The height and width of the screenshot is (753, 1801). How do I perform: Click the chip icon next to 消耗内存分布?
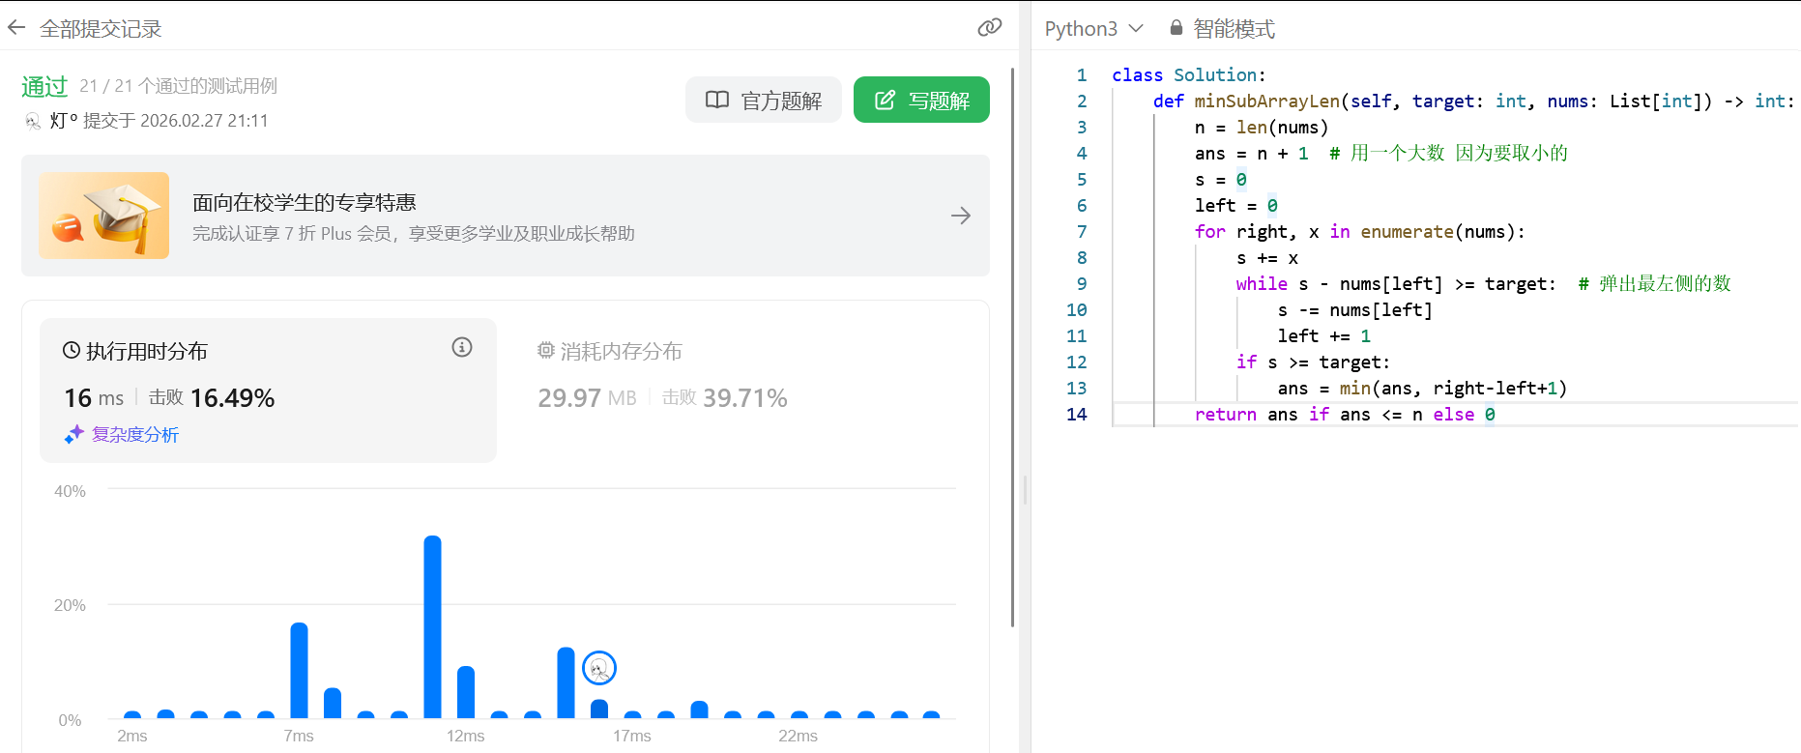546,350
